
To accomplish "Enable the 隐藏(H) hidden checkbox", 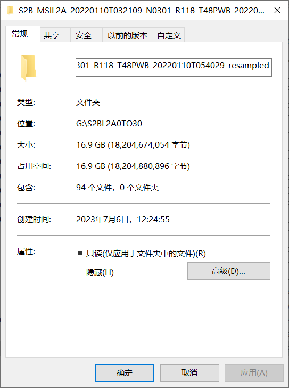I will tap(80, 272).
